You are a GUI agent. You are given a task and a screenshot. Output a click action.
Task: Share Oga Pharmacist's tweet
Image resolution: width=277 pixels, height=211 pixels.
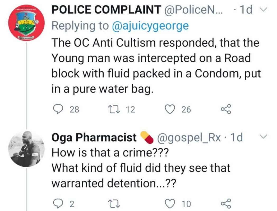point(226,204)
